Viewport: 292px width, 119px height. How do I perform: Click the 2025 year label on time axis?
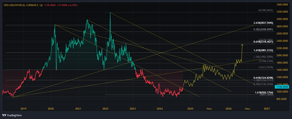[x=191, y=108]
